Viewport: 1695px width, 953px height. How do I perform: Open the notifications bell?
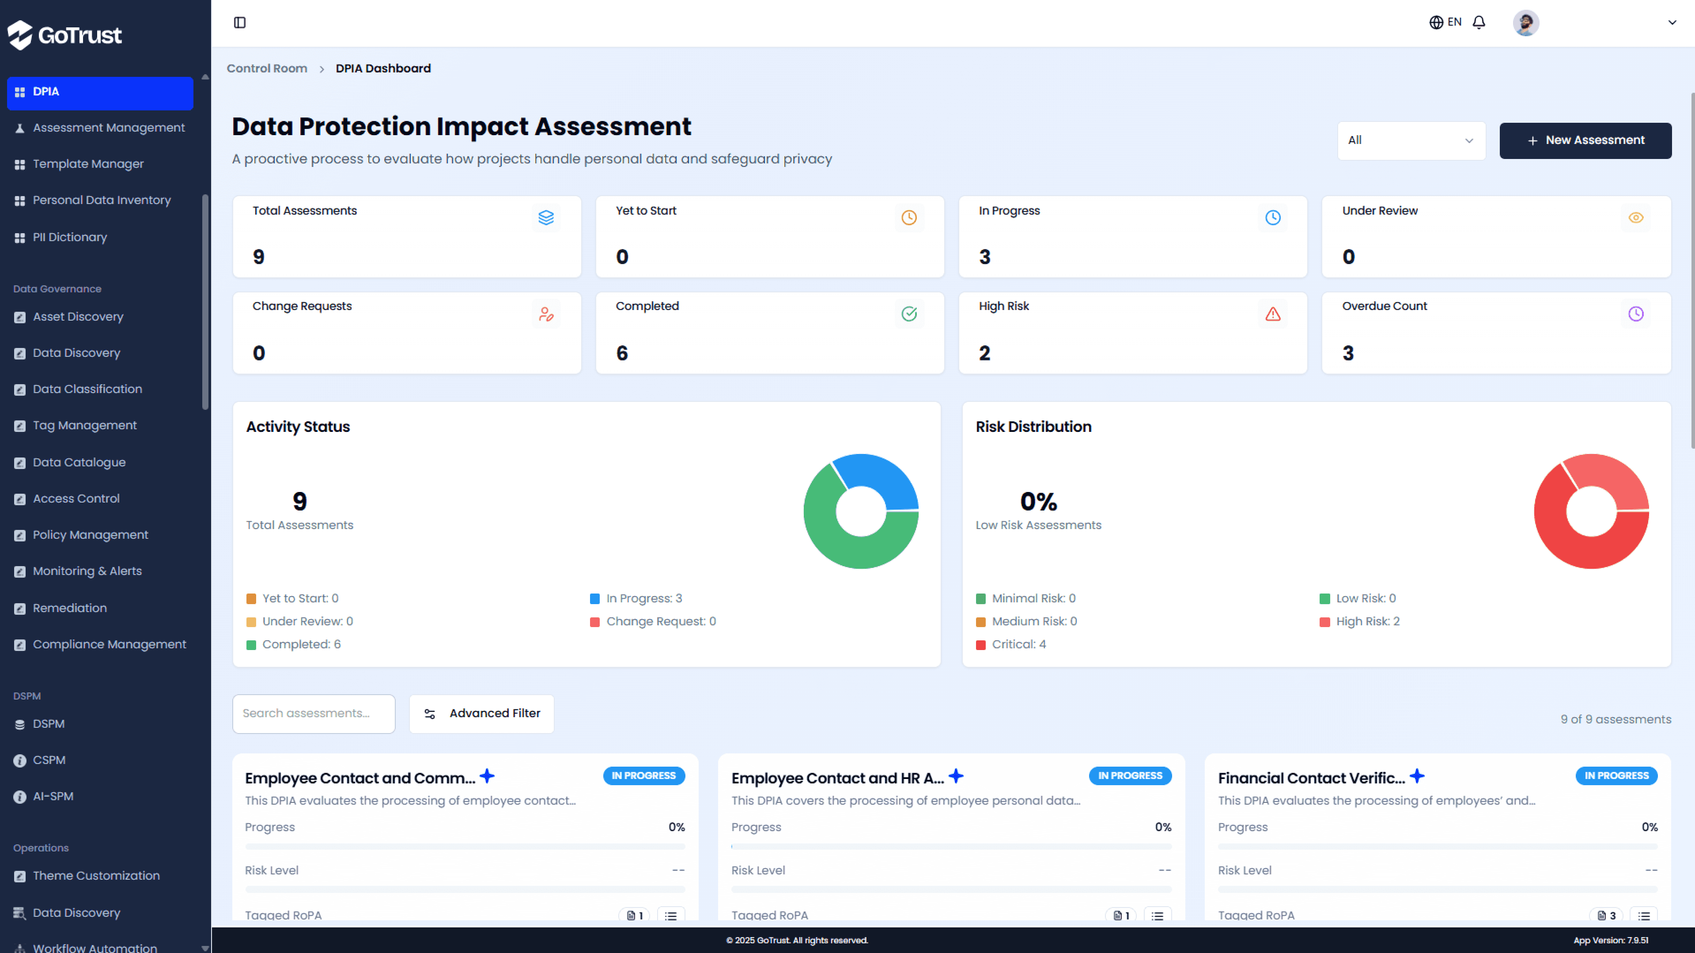point(1479,23)
